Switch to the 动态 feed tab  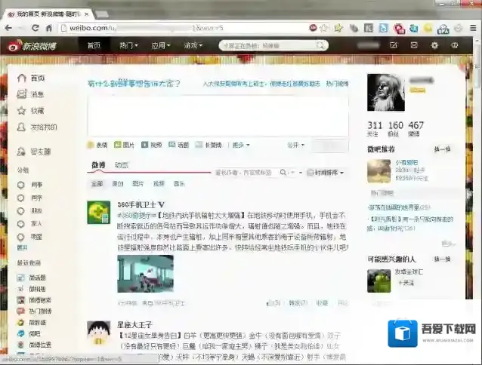(x=121, y=165)
